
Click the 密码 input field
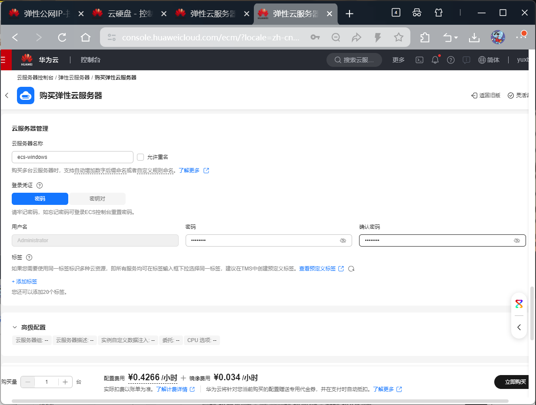pyautogui.click(x=269, y=240)
